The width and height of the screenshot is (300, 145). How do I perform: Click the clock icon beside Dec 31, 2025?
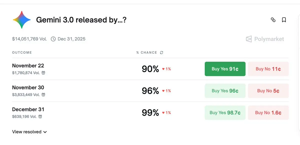click(x=53, y=39)
